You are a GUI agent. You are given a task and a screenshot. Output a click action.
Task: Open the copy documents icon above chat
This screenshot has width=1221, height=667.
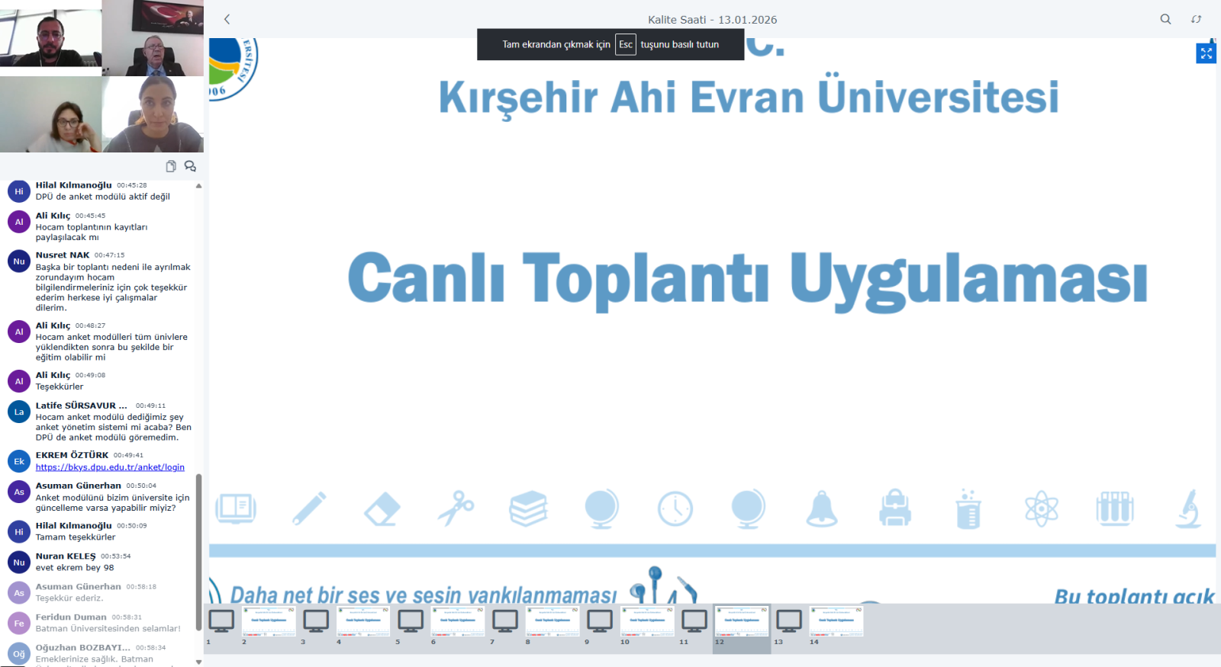click(x=171, y=166)
